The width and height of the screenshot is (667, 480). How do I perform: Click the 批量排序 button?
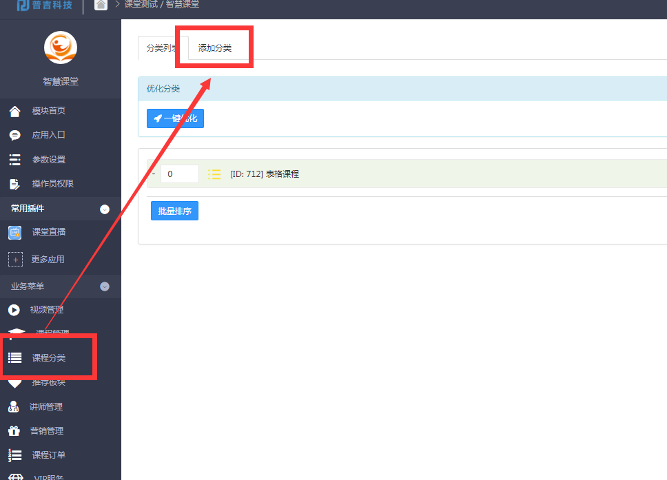tap(174, 211)
